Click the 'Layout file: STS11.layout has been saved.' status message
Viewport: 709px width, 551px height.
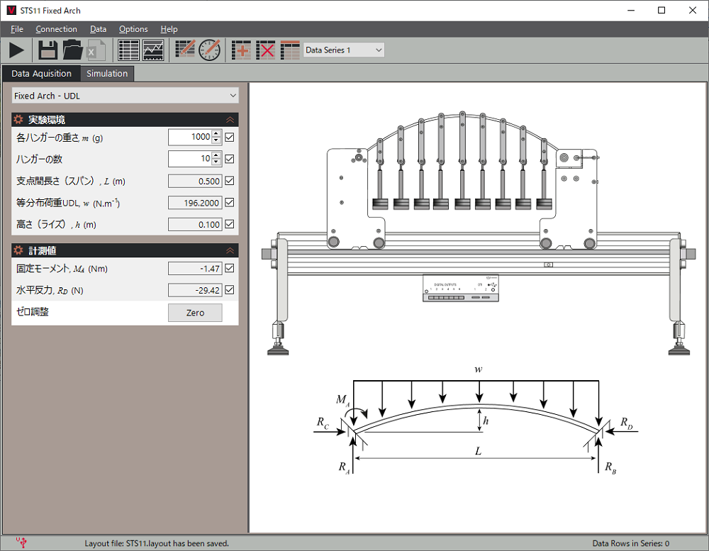pos(157,543)
